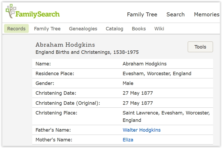
Task: Click the Gender value Male
Action: tap(128, 83)
